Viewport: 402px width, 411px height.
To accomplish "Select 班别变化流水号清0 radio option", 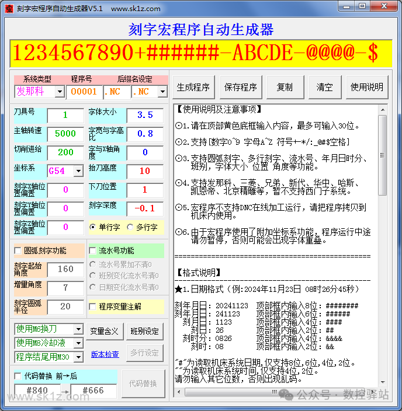I will pyautogui.click(x=93, y=276).
